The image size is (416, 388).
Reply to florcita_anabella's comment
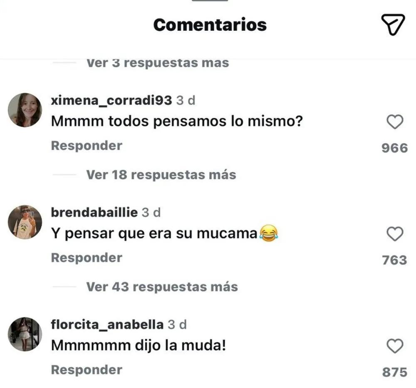pyautogui.click(x=87, y=369)
